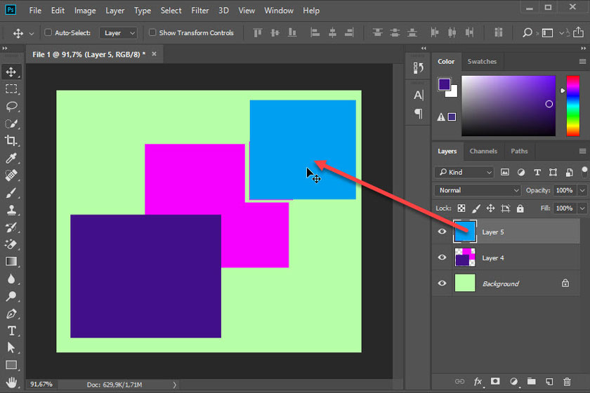Select the Rectangle shape tool
Viewport: 590px width, 393px height.
(x=11, y=365)
